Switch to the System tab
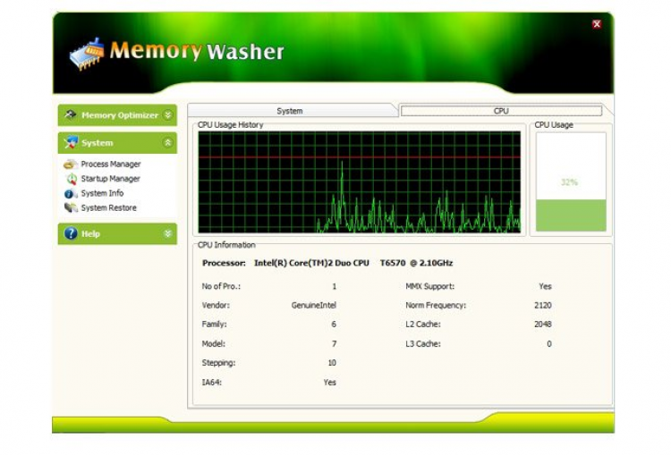The height and width of the screenshot is (455, 671). [x=290, y=111]
